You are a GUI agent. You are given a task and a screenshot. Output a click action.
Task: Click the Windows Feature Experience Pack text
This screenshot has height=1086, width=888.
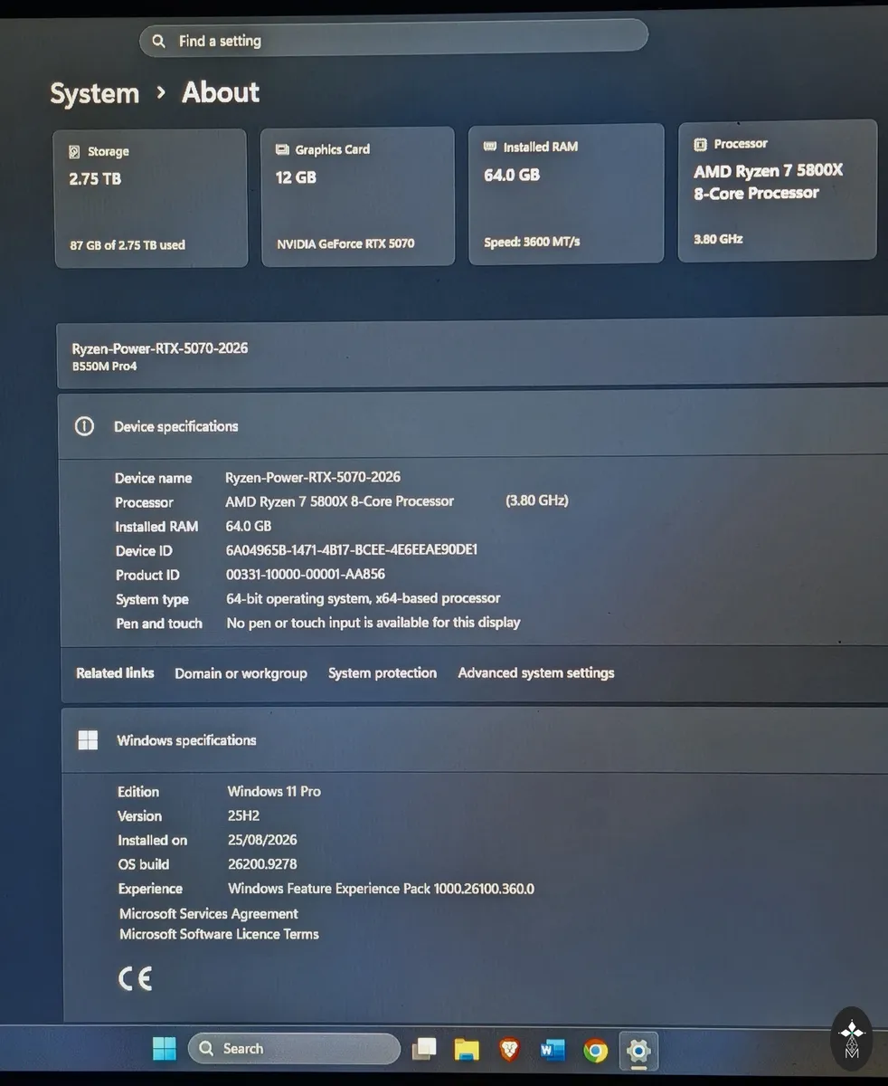[381, 889]
